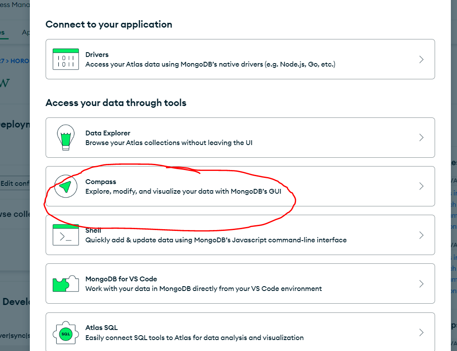Click the Atlas SQL badge icon

click(66, 333)
